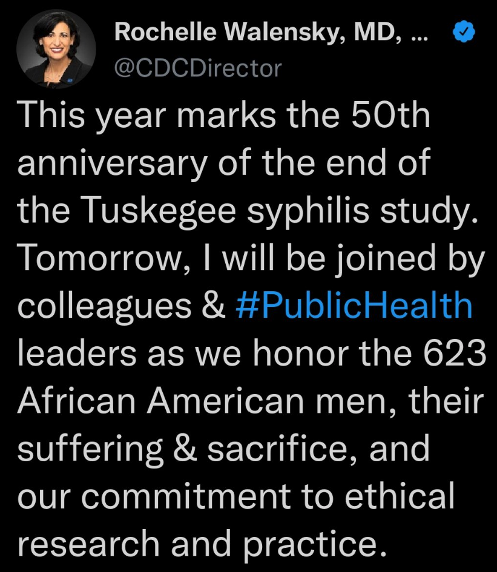The height and width of the screenshot is (572, 497).
Task: Open the #PublicHealth hashtag
Action: 354,306
